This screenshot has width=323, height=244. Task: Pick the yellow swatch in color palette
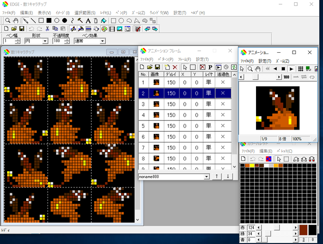pyautogui.click(x=252, y=166)
